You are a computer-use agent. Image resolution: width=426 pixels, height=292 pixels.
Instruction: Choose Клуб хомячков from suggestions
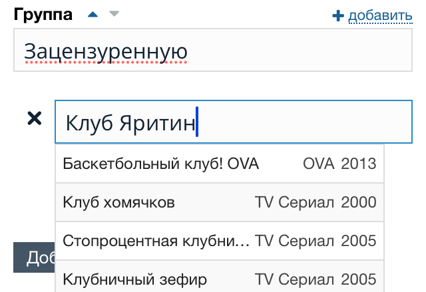(x=119, y=202)
